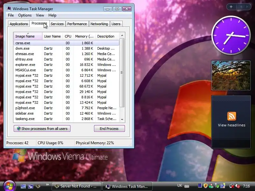Image resolution: width=255 pixels, height=191 pixels.
Task: Click the keyboard icon in language bar
Action: pos(187,186)
